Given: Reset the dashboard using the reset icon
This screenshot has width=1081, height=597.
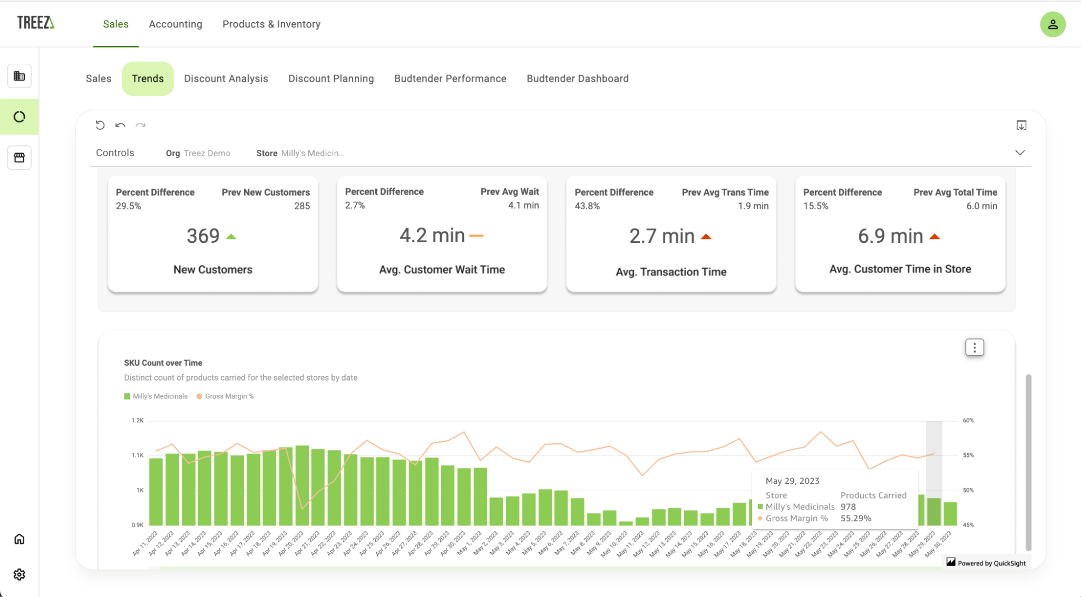Looking at the screenshot, I should tap(100, 125).
